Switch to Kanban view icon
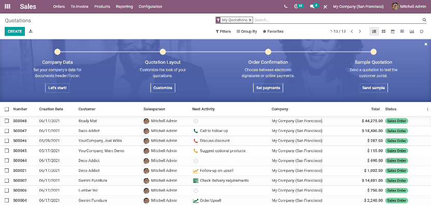 coord(383,32)
